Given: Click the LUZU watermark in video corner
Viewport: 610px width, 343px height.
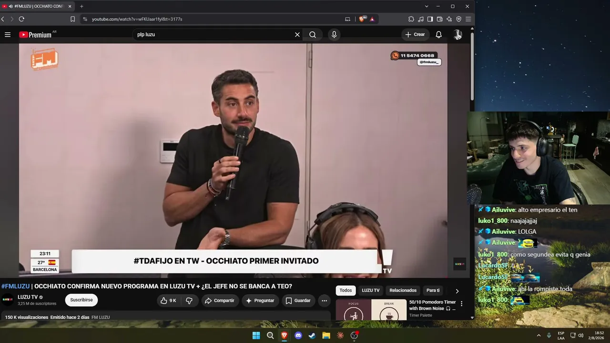Looking at the screenshot, I should pyautogui.click(x=459, y=264).
